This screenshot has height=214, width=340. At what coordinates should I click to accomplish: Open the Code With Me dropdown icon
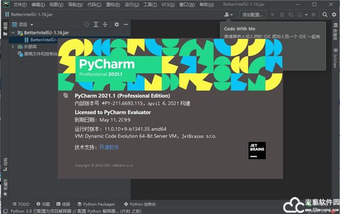tap(228, 15)
